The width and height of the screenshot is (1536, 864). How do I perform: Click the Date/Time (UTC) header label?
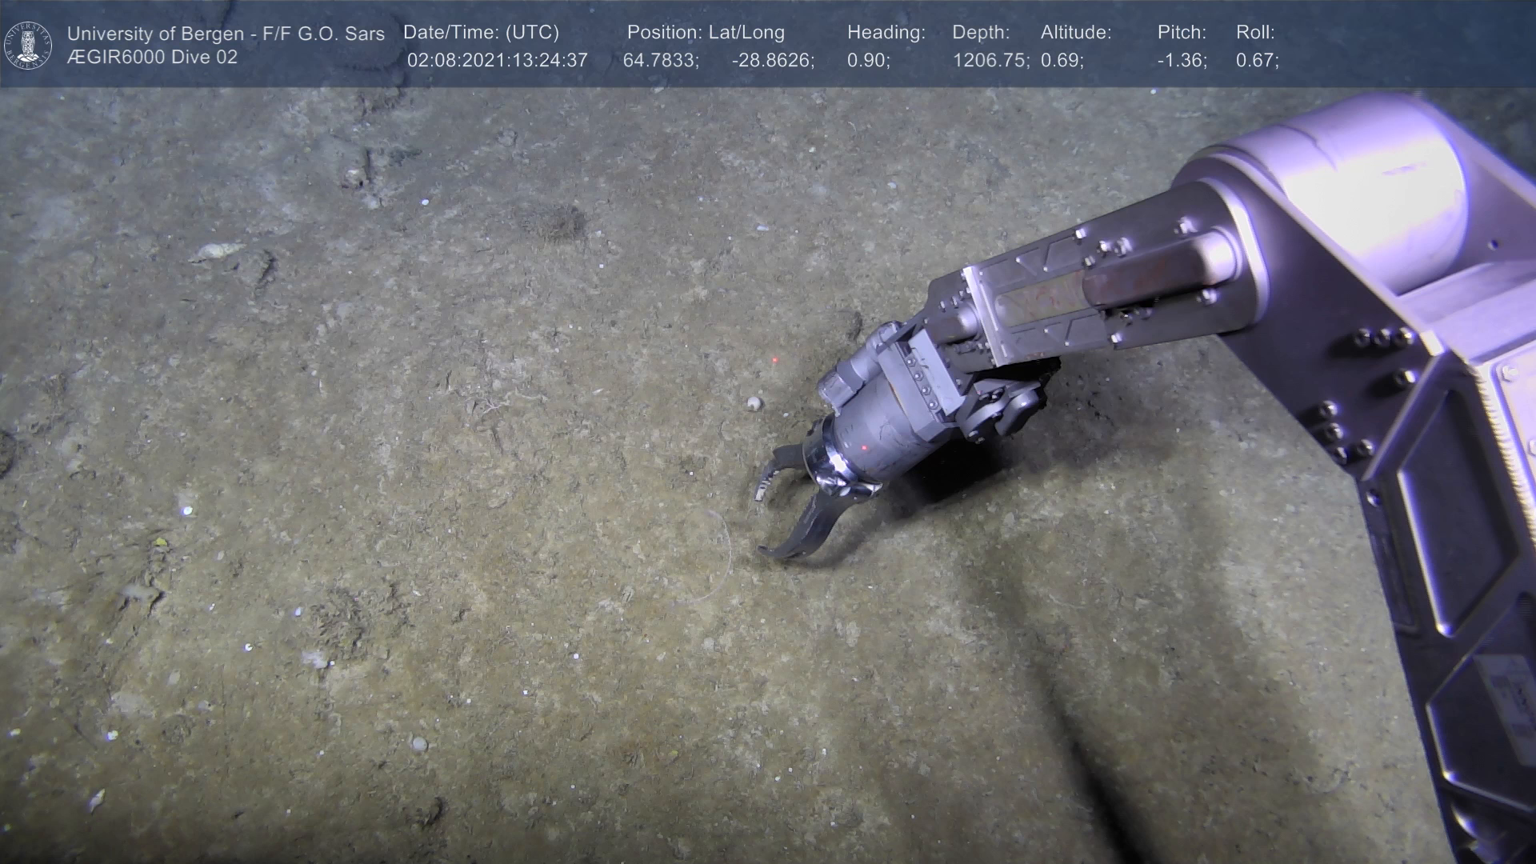[x=481, y=33]
